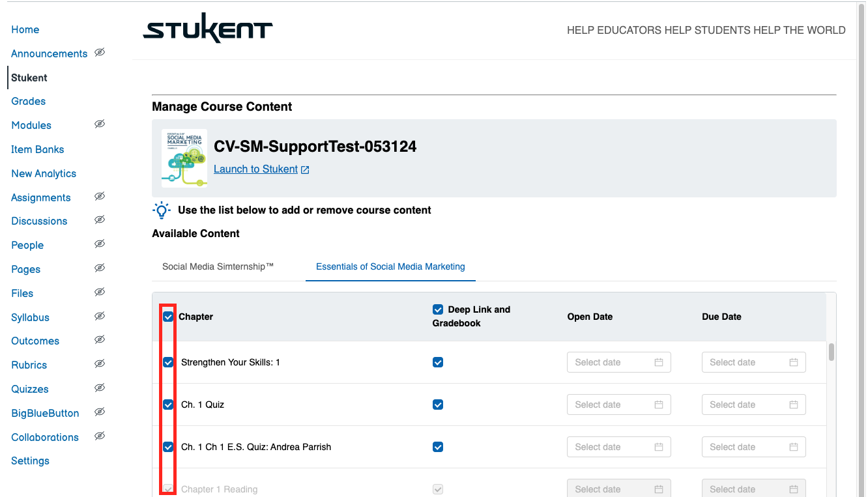Open Due Date picker for Strengthen Your Skills: 1
This screenshot has width=868, height=497.
(754, 362)
